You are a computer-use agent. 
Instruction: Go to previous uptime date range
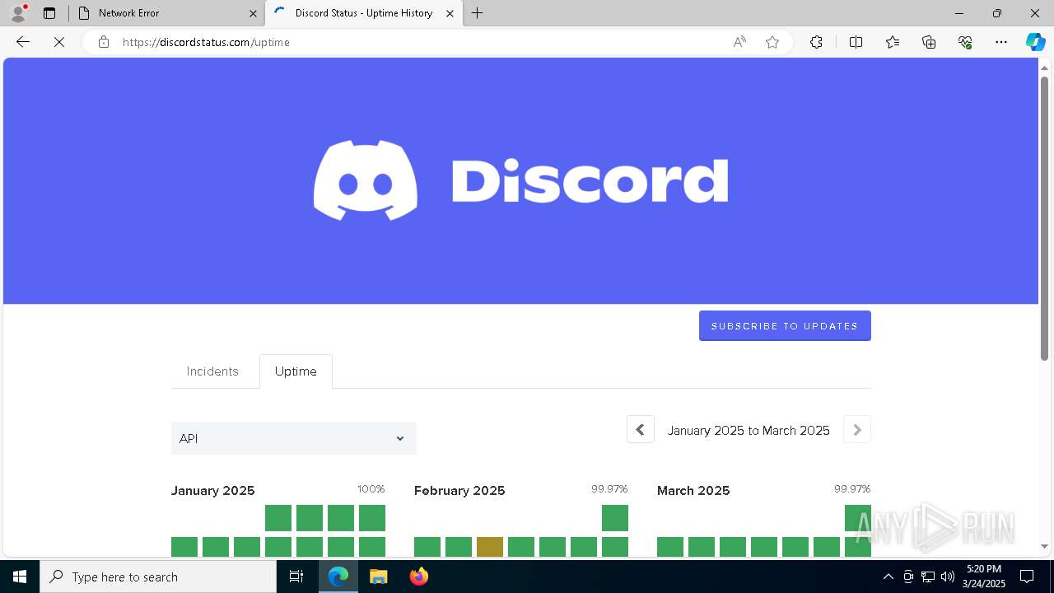641,430
